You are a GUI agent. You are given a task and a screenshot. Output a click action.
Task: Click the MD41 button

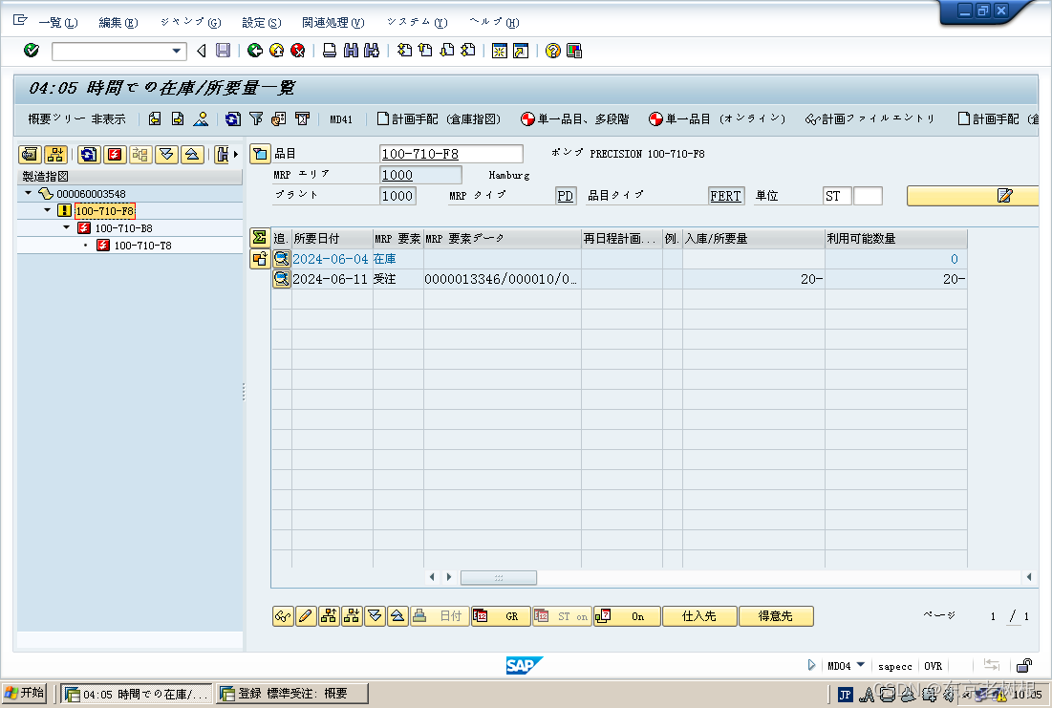coord(341,118)
